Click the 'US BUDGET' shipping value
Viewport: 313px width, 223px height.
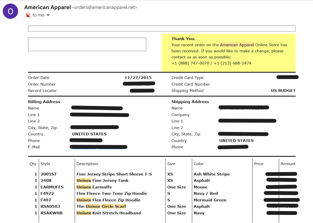283,91
